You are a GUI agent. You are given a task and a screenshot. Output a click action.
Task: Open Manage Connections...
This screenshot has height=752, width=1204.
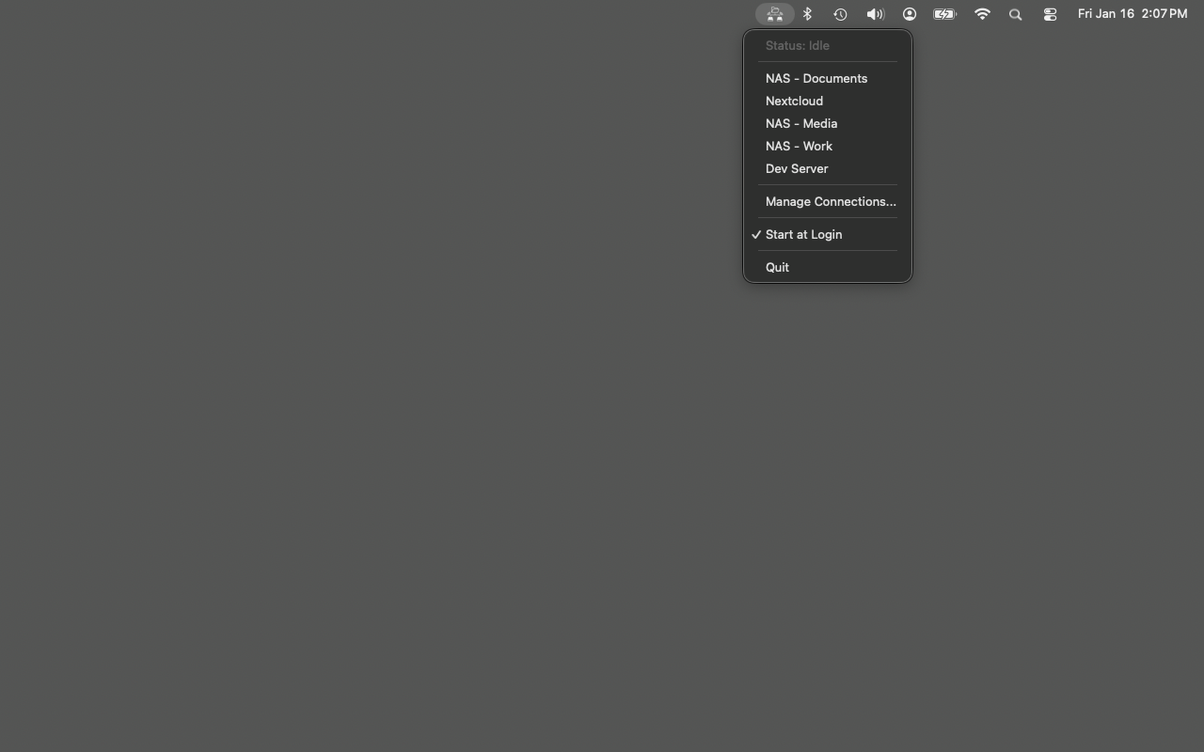[828, 201]
